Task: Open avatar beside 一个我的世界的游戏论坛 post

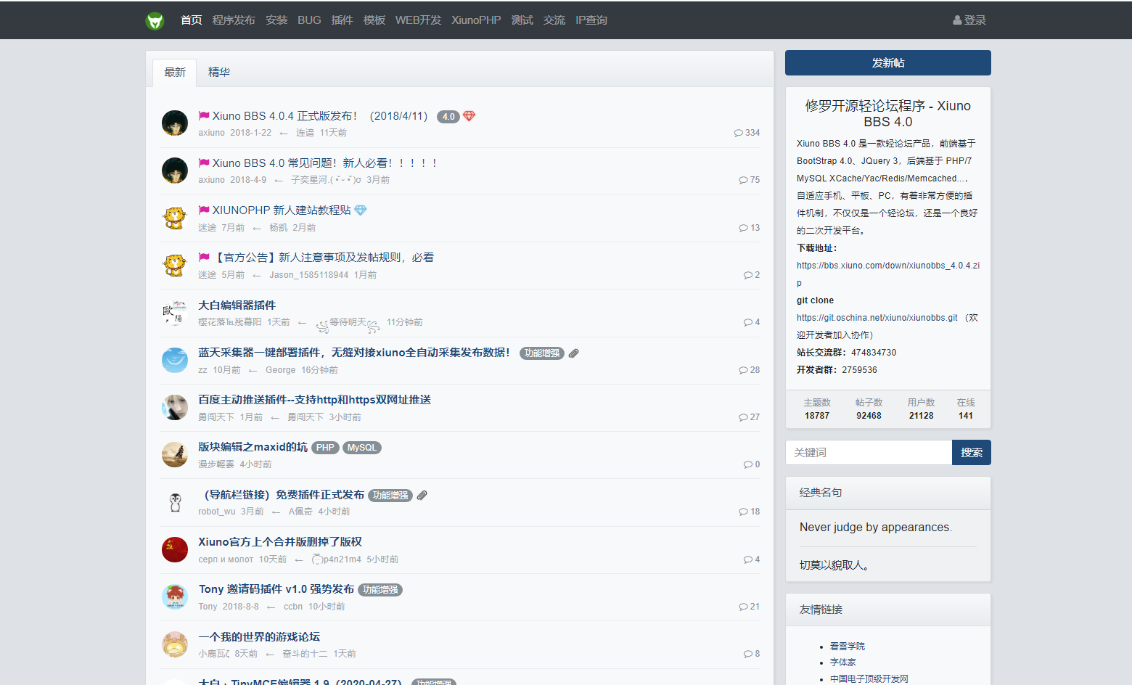Action: 175,644
